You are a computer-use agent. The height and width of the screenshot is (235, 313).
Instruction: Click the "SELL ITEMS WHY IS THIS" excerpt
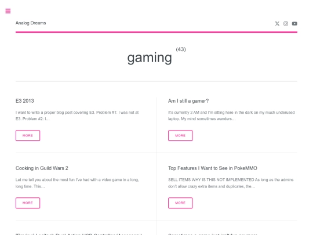coord(231,183)
